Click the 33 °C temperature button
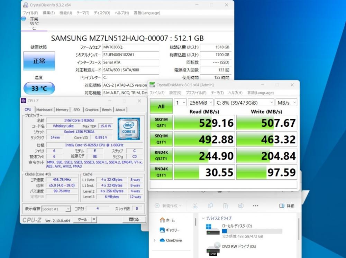The height and width of the screenshot is (258, 346). pyautogui.click(x=39, y=88)
